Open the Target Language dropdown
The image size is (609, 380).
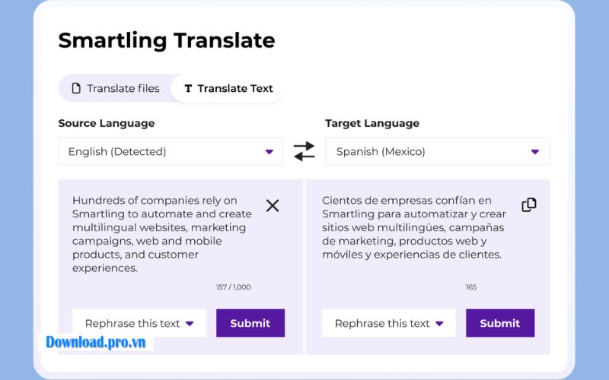point(437,151)
